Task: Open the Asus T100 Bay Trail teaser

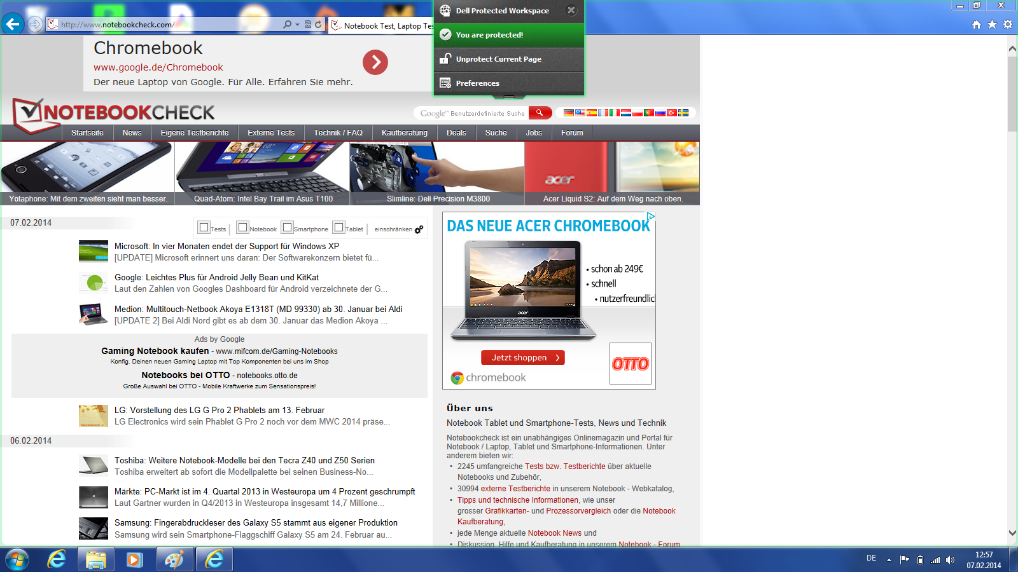Action: click(x=262, y=173)
